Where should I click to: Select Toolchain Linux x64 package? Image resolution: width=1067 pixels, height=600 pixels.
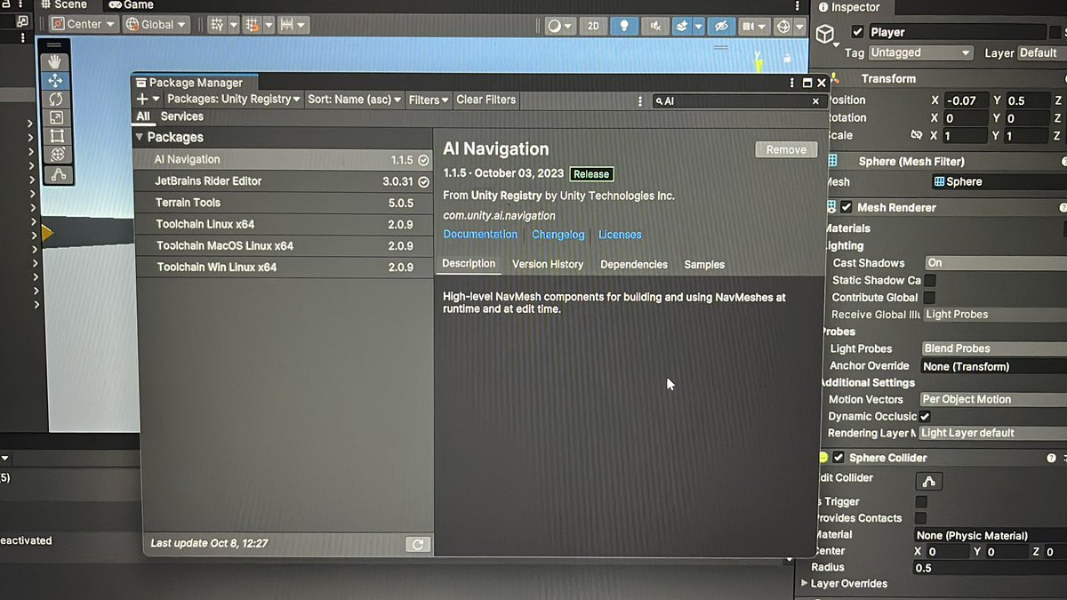coord(284,224)
